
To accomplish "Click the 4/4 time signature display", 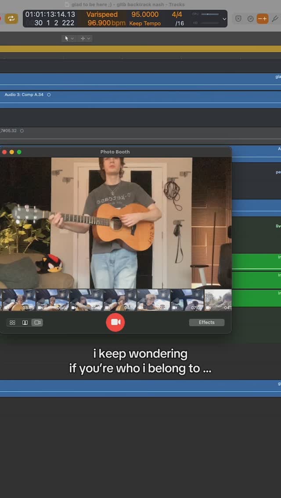I will point(177,14).
